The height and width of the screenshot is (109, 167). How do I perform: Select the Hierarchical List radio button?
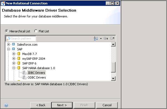point(7,31)
